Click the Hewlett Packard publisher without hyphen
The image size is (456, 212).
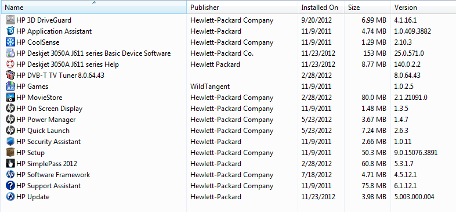[x=215, y=64]
